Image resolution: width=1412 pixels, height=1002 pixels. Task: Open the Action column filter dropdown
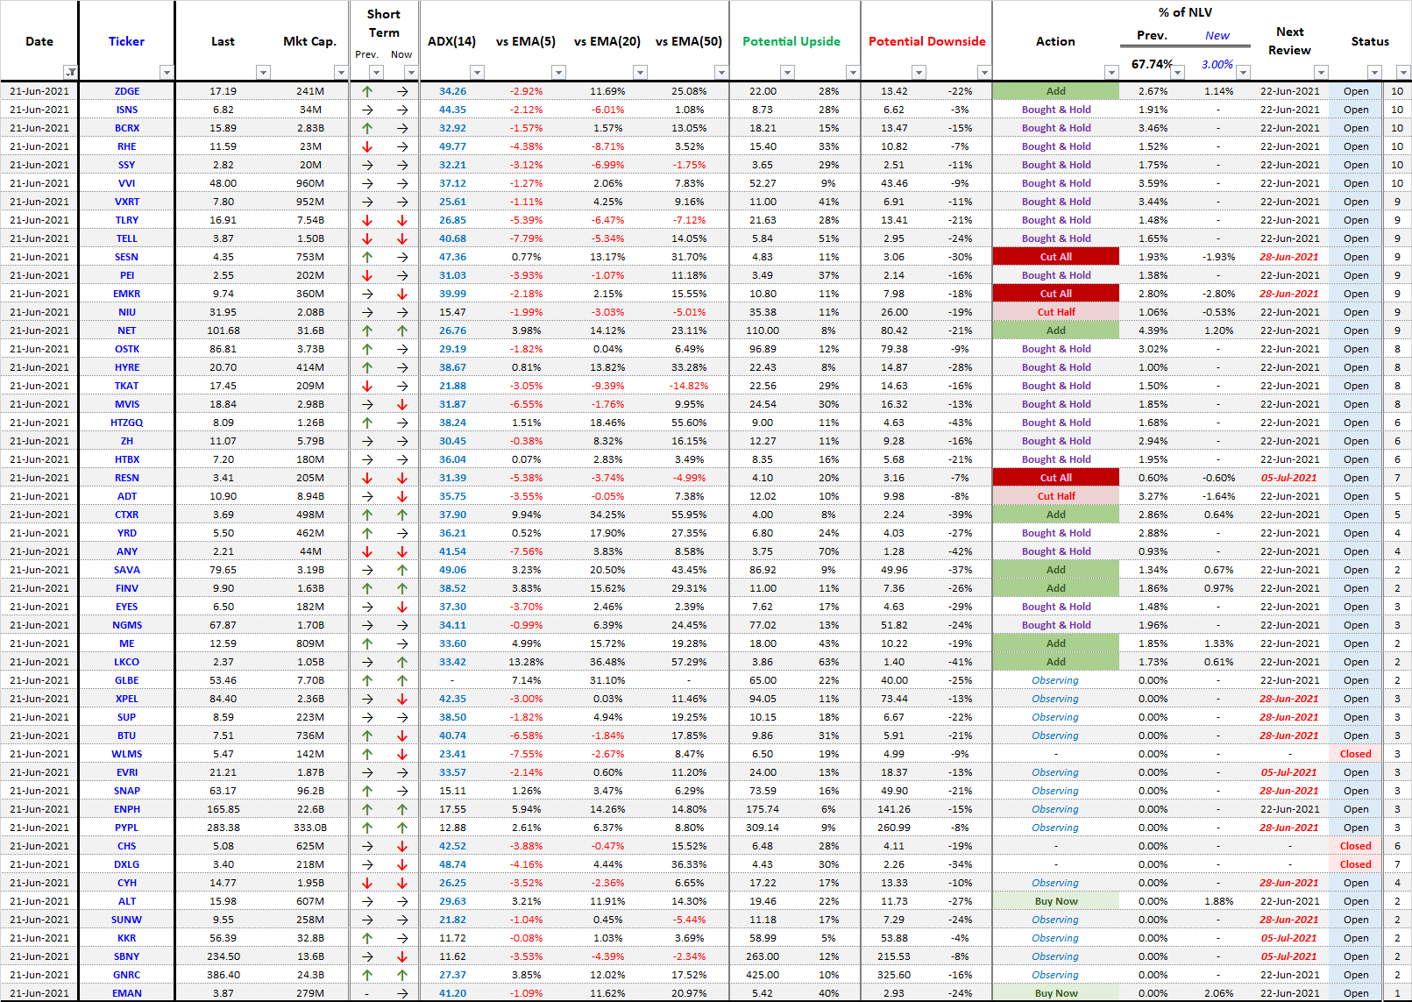(x=1111, y=72)
